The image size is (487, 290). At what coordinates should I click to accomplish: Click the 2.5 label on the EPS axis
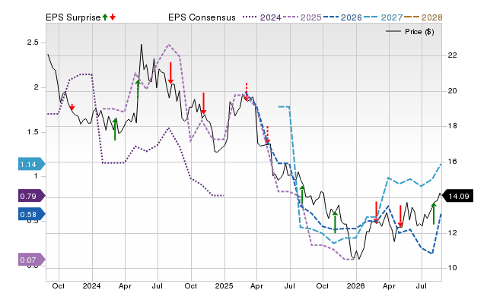(33, 43)
